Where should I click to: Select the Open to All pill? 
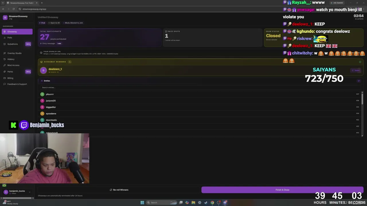pos(54,23)
